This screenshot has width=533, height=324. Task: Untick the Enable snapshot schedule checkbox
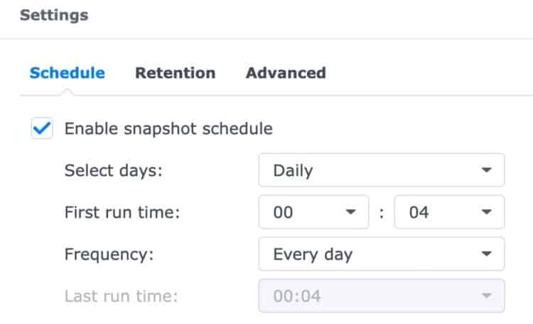(42, 129)
